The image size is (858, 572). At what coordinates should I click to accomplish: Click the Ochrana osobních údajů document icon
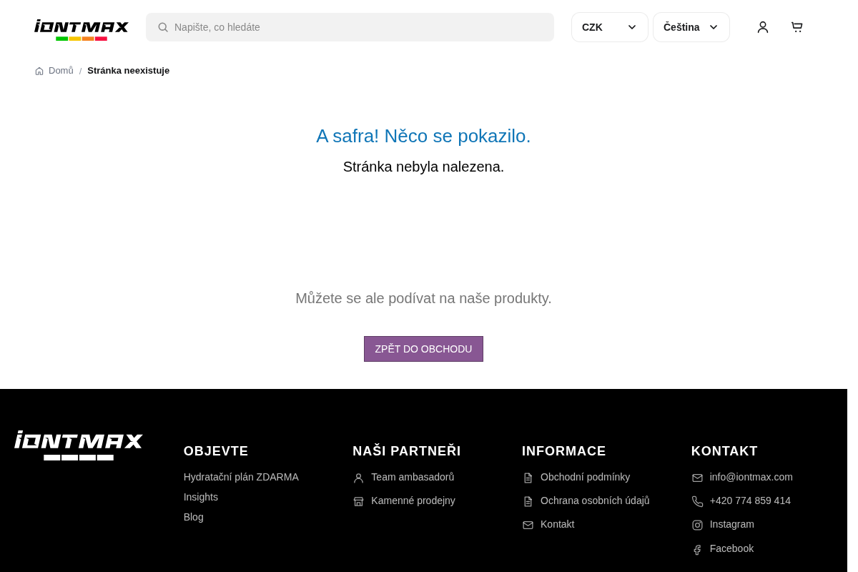[528, 502]
